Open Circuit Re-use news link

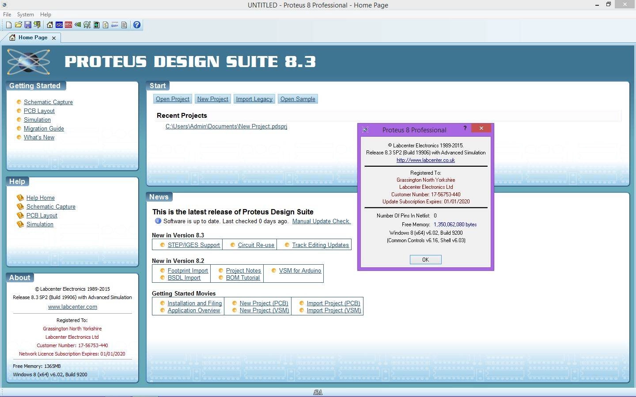[x=256, y=245]
